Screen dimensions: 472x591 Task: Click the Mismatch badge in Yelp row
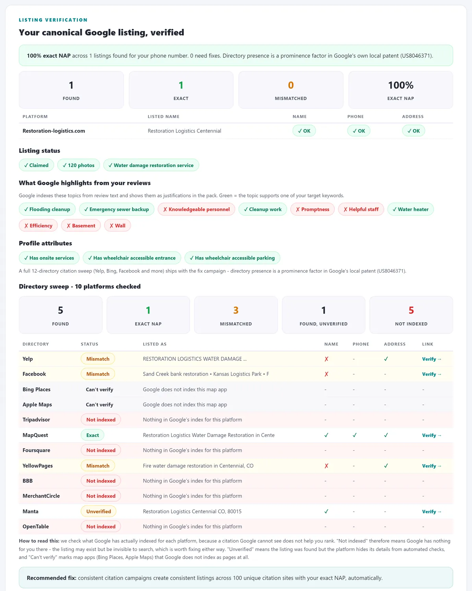[98, 359]
